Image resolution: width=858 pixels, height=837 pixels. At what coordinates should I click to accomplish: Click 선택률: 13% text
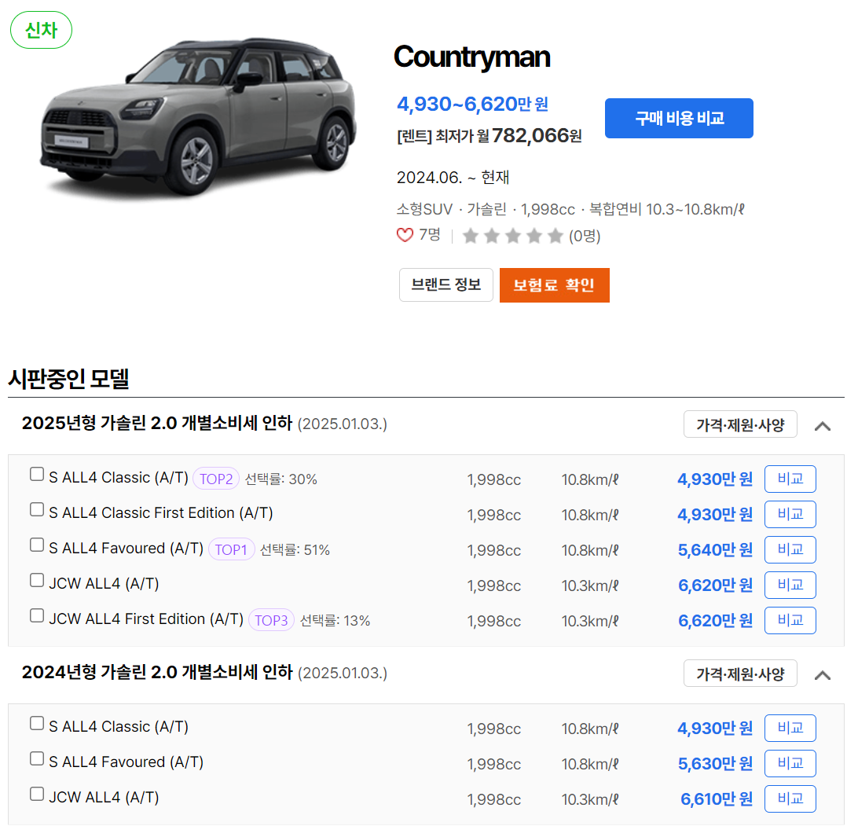click(x=335, y=621)
